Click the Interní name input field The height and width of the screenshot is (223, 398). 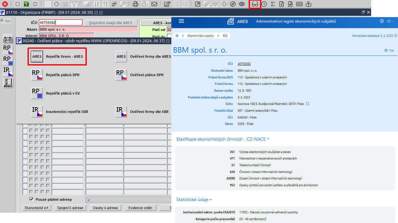point(66,35)
